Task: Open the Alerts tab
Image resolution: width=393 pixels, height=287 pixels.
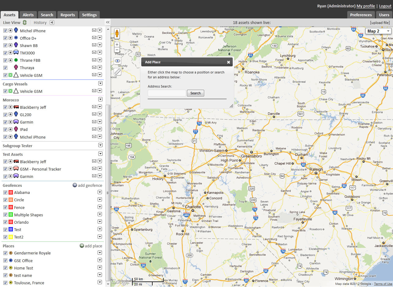Action: click(x=28, y=14)
